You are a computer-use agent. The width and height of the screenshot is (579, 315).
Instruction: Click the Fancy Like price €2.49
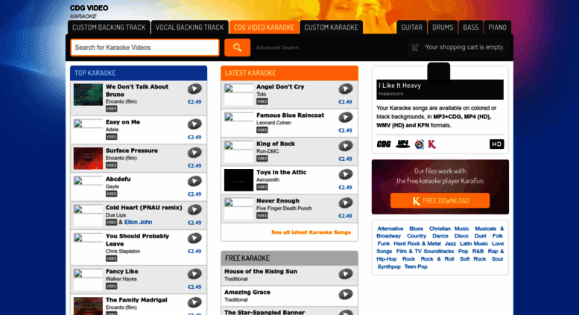tap(194, 287)
